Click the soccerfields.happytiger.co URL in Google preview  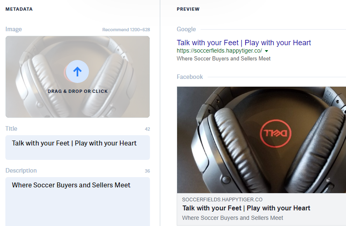[x=219, y=51]
